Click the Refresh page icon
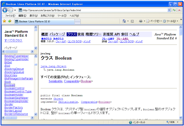 pyautogui.click(x=174, y=10)
